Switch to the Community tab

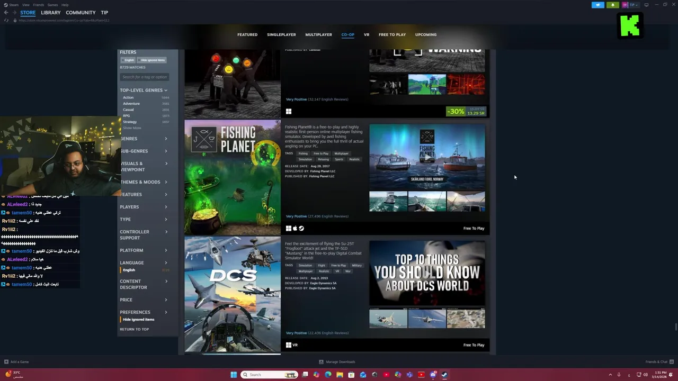click(x=81, y=13)
